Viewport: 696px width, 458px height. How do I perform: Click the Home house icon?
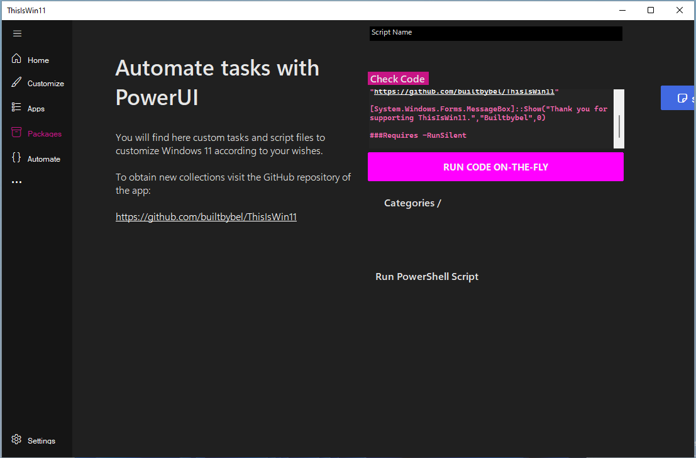pyautogui.click(x=16, y=59)
